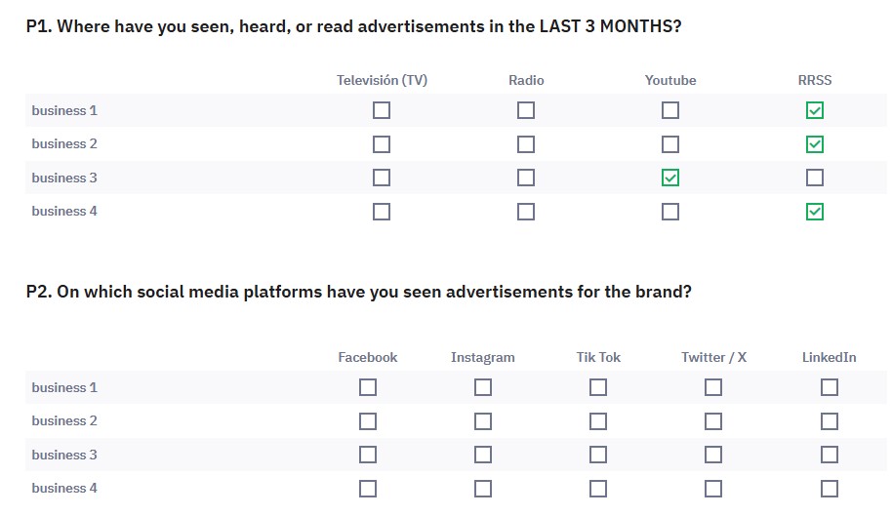Tick Facebook for business 1

368,387
